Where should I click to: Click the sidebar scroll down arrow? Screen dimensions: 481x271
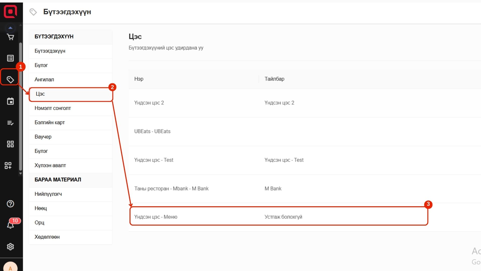click(21, 173)
